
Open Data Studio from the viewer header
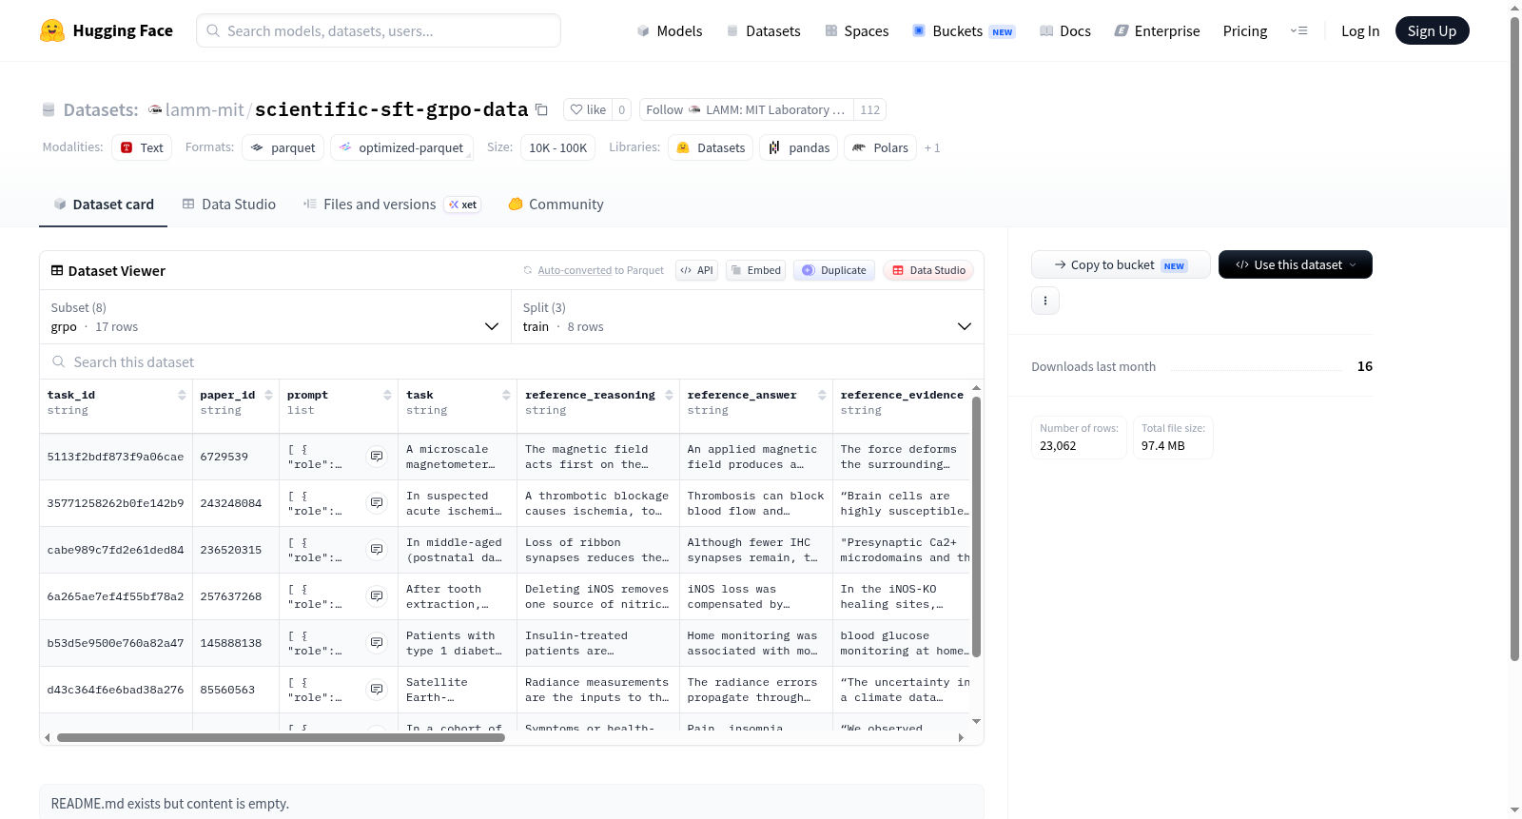(927, 270)
